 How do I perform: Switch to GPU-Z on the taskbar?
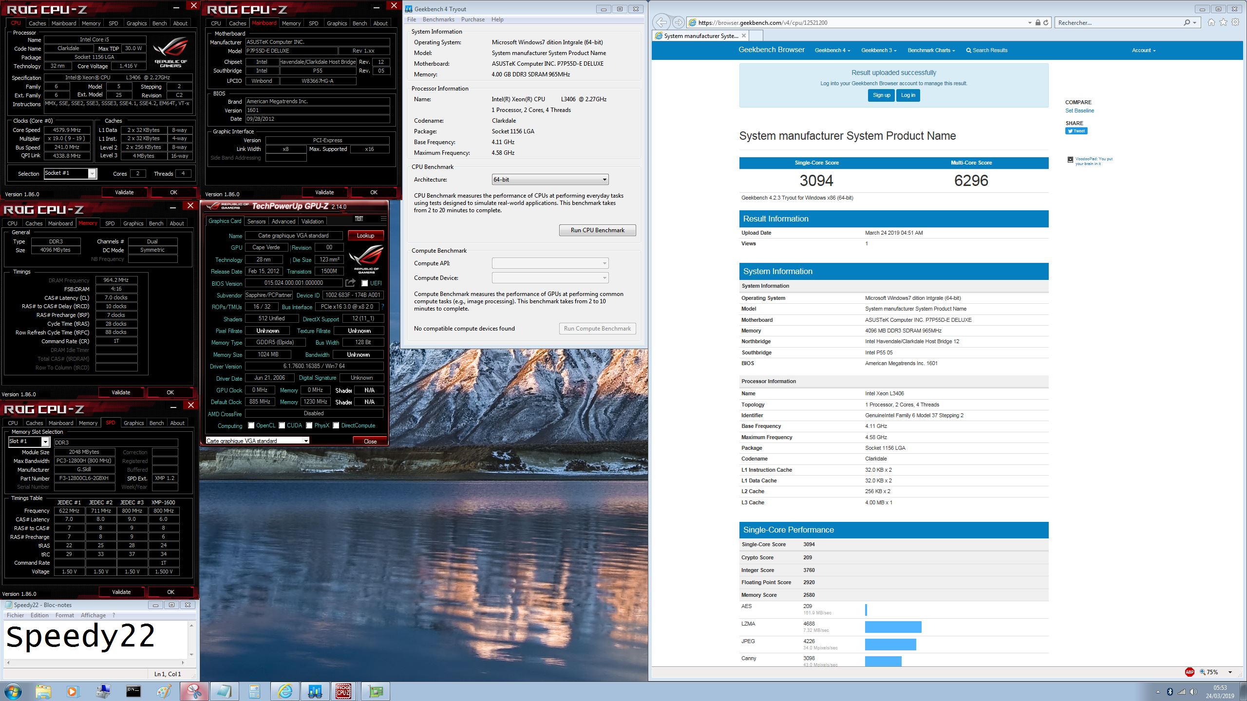click(376, 691)
